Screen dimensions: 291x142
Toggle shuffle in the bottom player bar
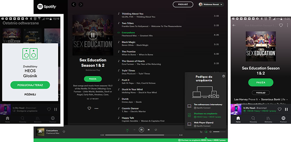[127, 130]
